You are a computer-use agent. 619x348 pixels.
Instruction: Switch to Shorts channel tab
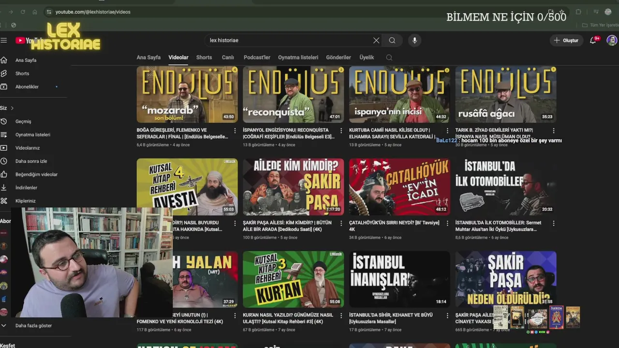click(x=204, y=58)
